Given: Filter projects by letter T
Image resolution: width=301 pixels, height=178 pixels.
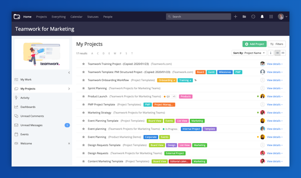Looking at the screenshot, I should click(x=132, y=53).
